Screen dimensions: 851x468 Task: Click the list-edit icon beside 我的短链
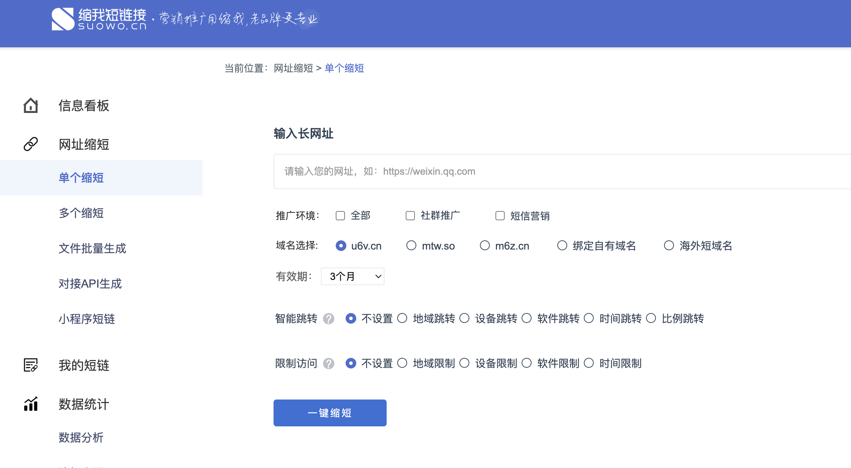click(x=31, y=365)
